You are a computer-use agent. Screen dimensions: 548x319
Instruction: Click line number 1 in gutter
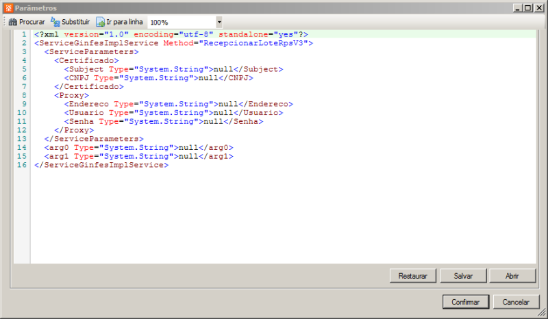pos(24,34)
